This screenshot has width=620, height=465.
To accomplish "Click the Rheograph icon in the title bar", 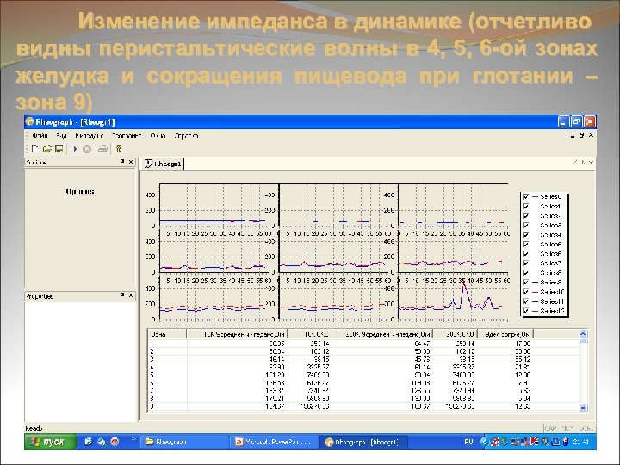I will [x=29, y=121].
